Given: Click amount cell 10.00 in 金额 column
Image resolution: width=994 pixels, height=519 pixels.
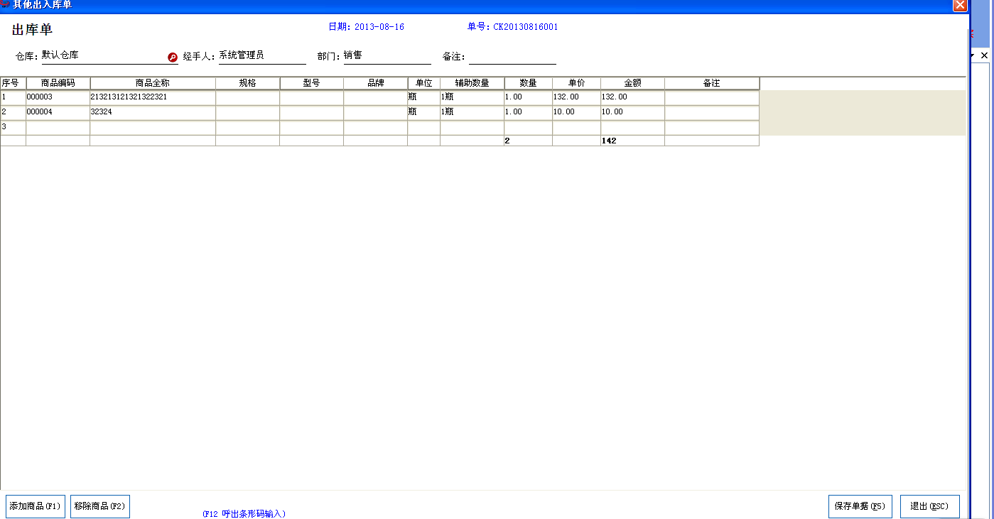Looking at the screenshot, I should coord(632,112).
